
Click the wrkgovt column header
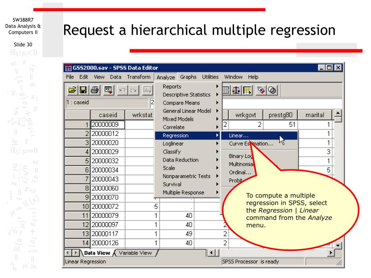pyautogui.click(x=246, y=115)
